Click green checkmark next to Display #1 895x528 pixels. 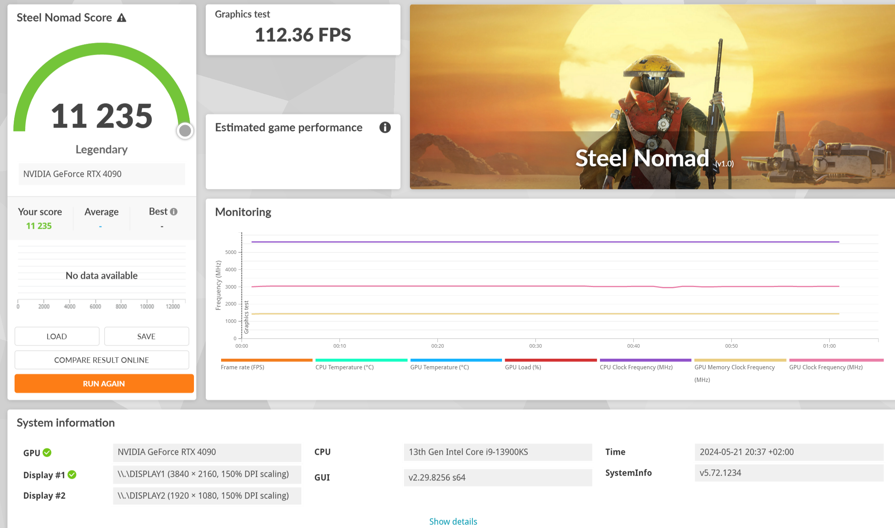point(72,475)
